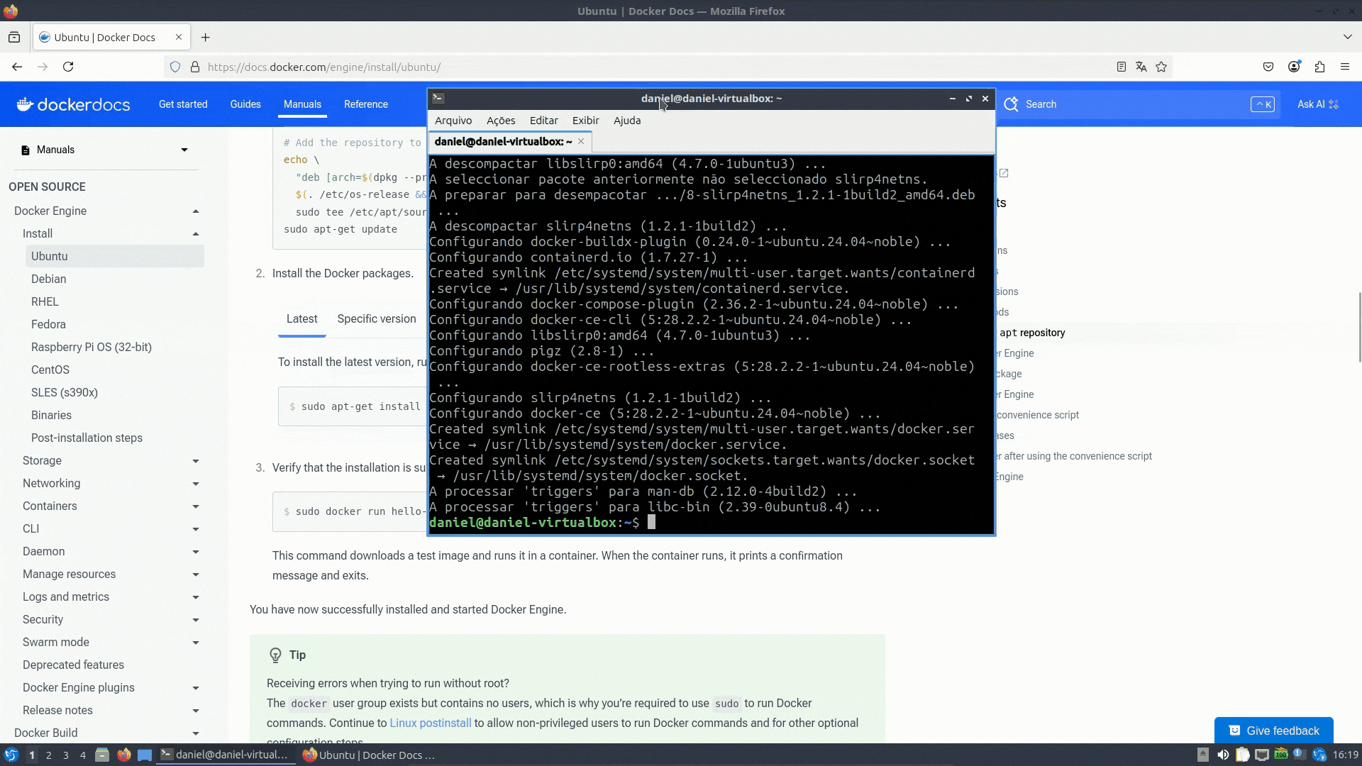The width and height of the screenshot is (1362, 766).
Task: Click the volume speaker icon in tray
Action: pyautogui.click(x=1223, y=755)
